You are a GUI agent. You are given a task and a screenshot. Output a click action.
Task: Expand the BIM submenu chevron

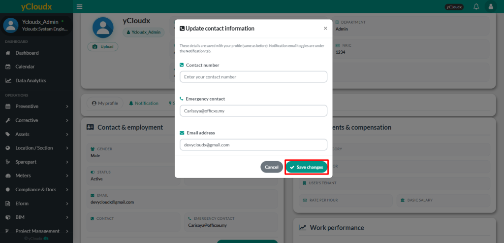point(67,217)
